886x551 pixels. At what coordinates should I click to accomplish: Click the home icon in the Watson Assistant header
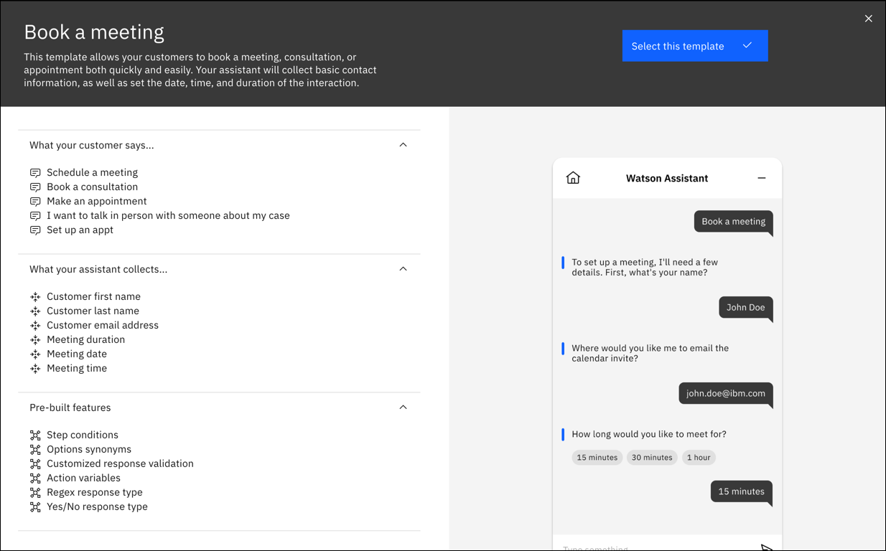tap(573, 177)
